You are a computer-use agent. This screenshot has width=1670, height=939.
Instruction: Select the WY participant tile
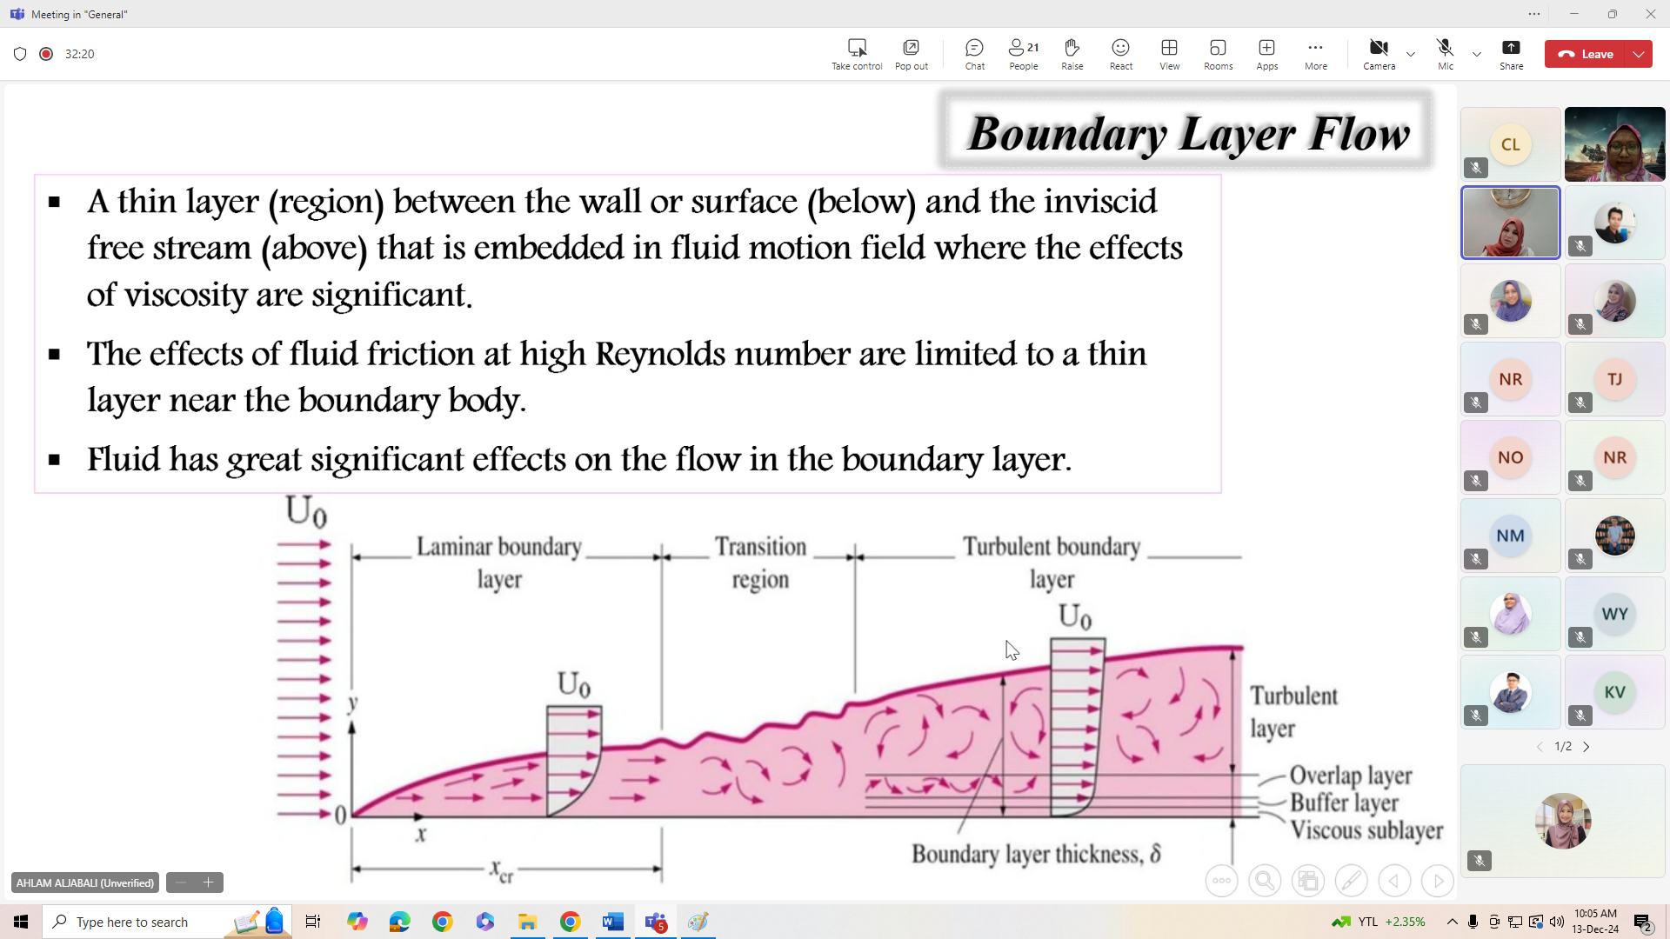tap(1615, 614)
